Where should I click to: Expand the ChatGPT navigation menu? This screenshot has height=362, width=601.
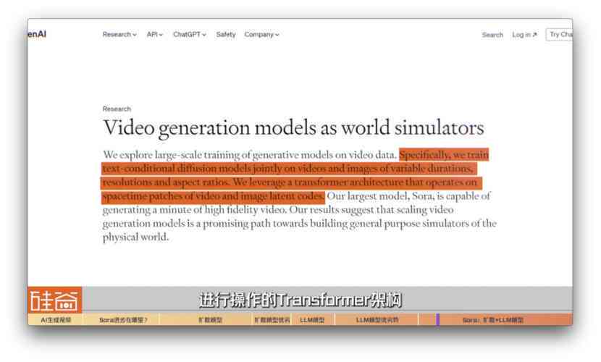(189, 35)
